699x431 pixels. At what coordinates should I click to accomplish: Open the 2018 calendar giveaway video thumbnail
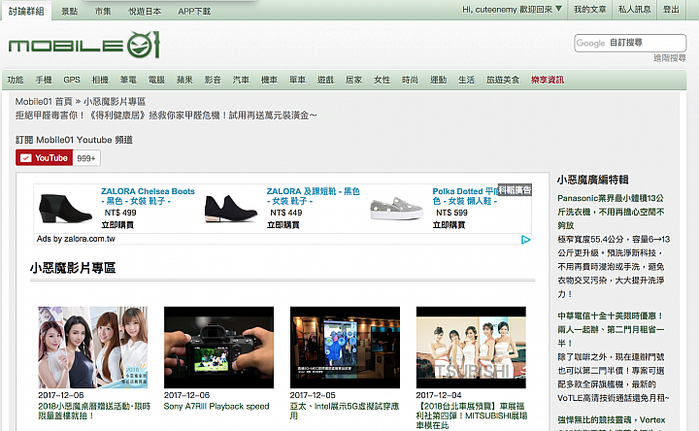coord(93,348)
